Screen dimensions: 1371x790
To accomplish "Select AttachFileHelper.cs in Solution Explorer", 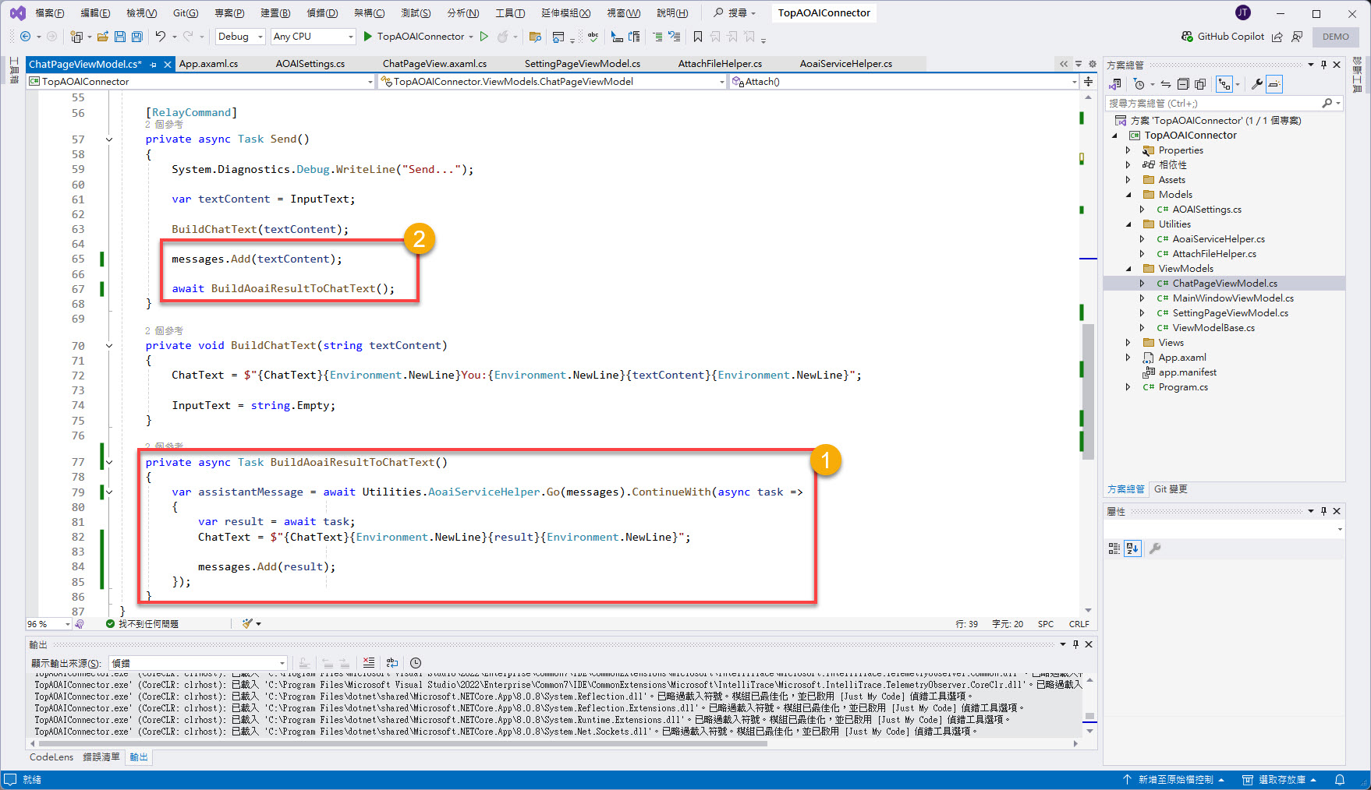I will tap(1214, 254).
